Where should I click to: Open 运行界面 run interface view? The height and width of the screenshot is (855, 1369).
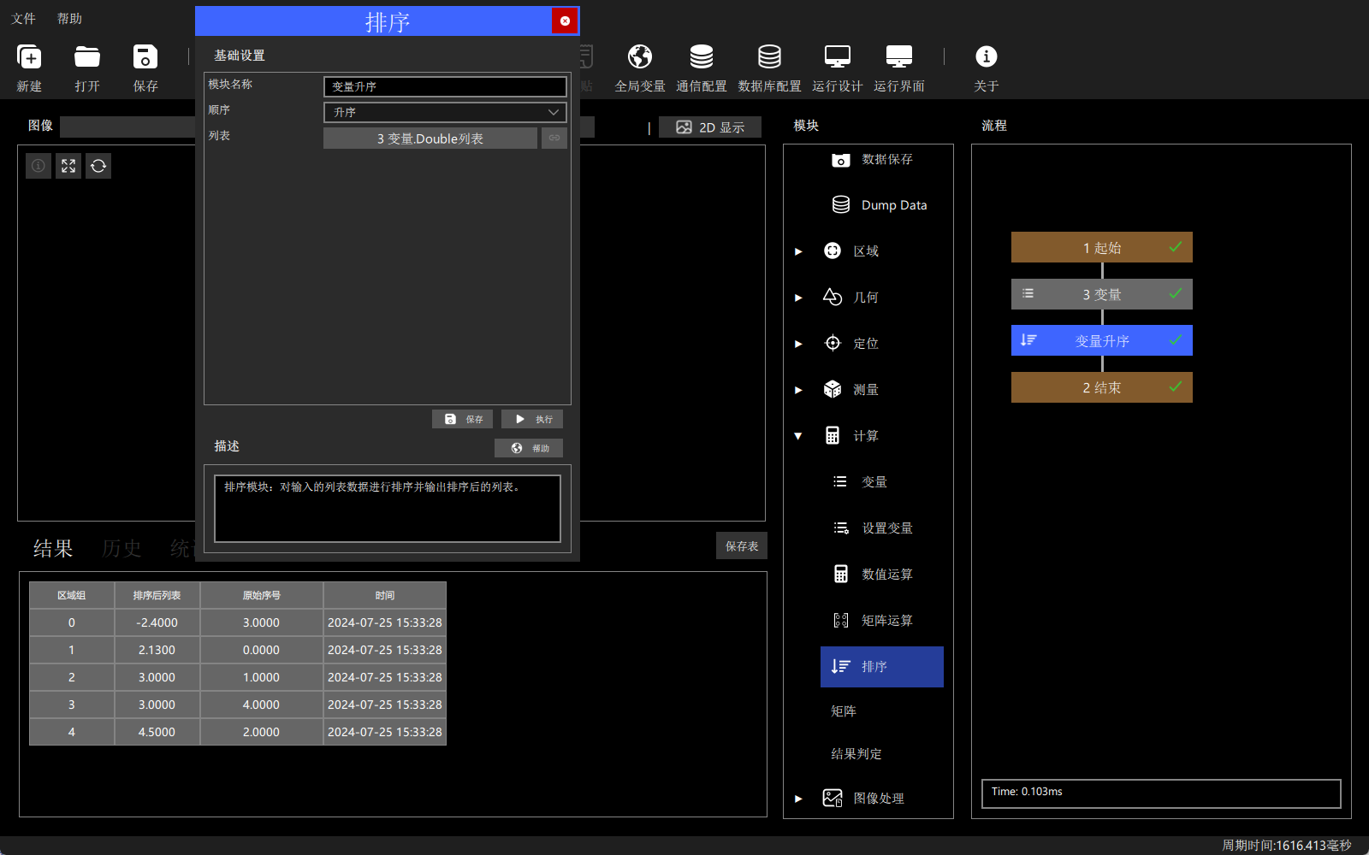click(x=899, y=68)
